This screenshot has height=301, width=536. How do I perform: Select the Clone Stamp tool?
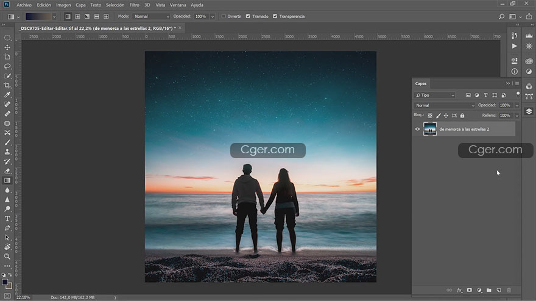[x=7, y=152]
